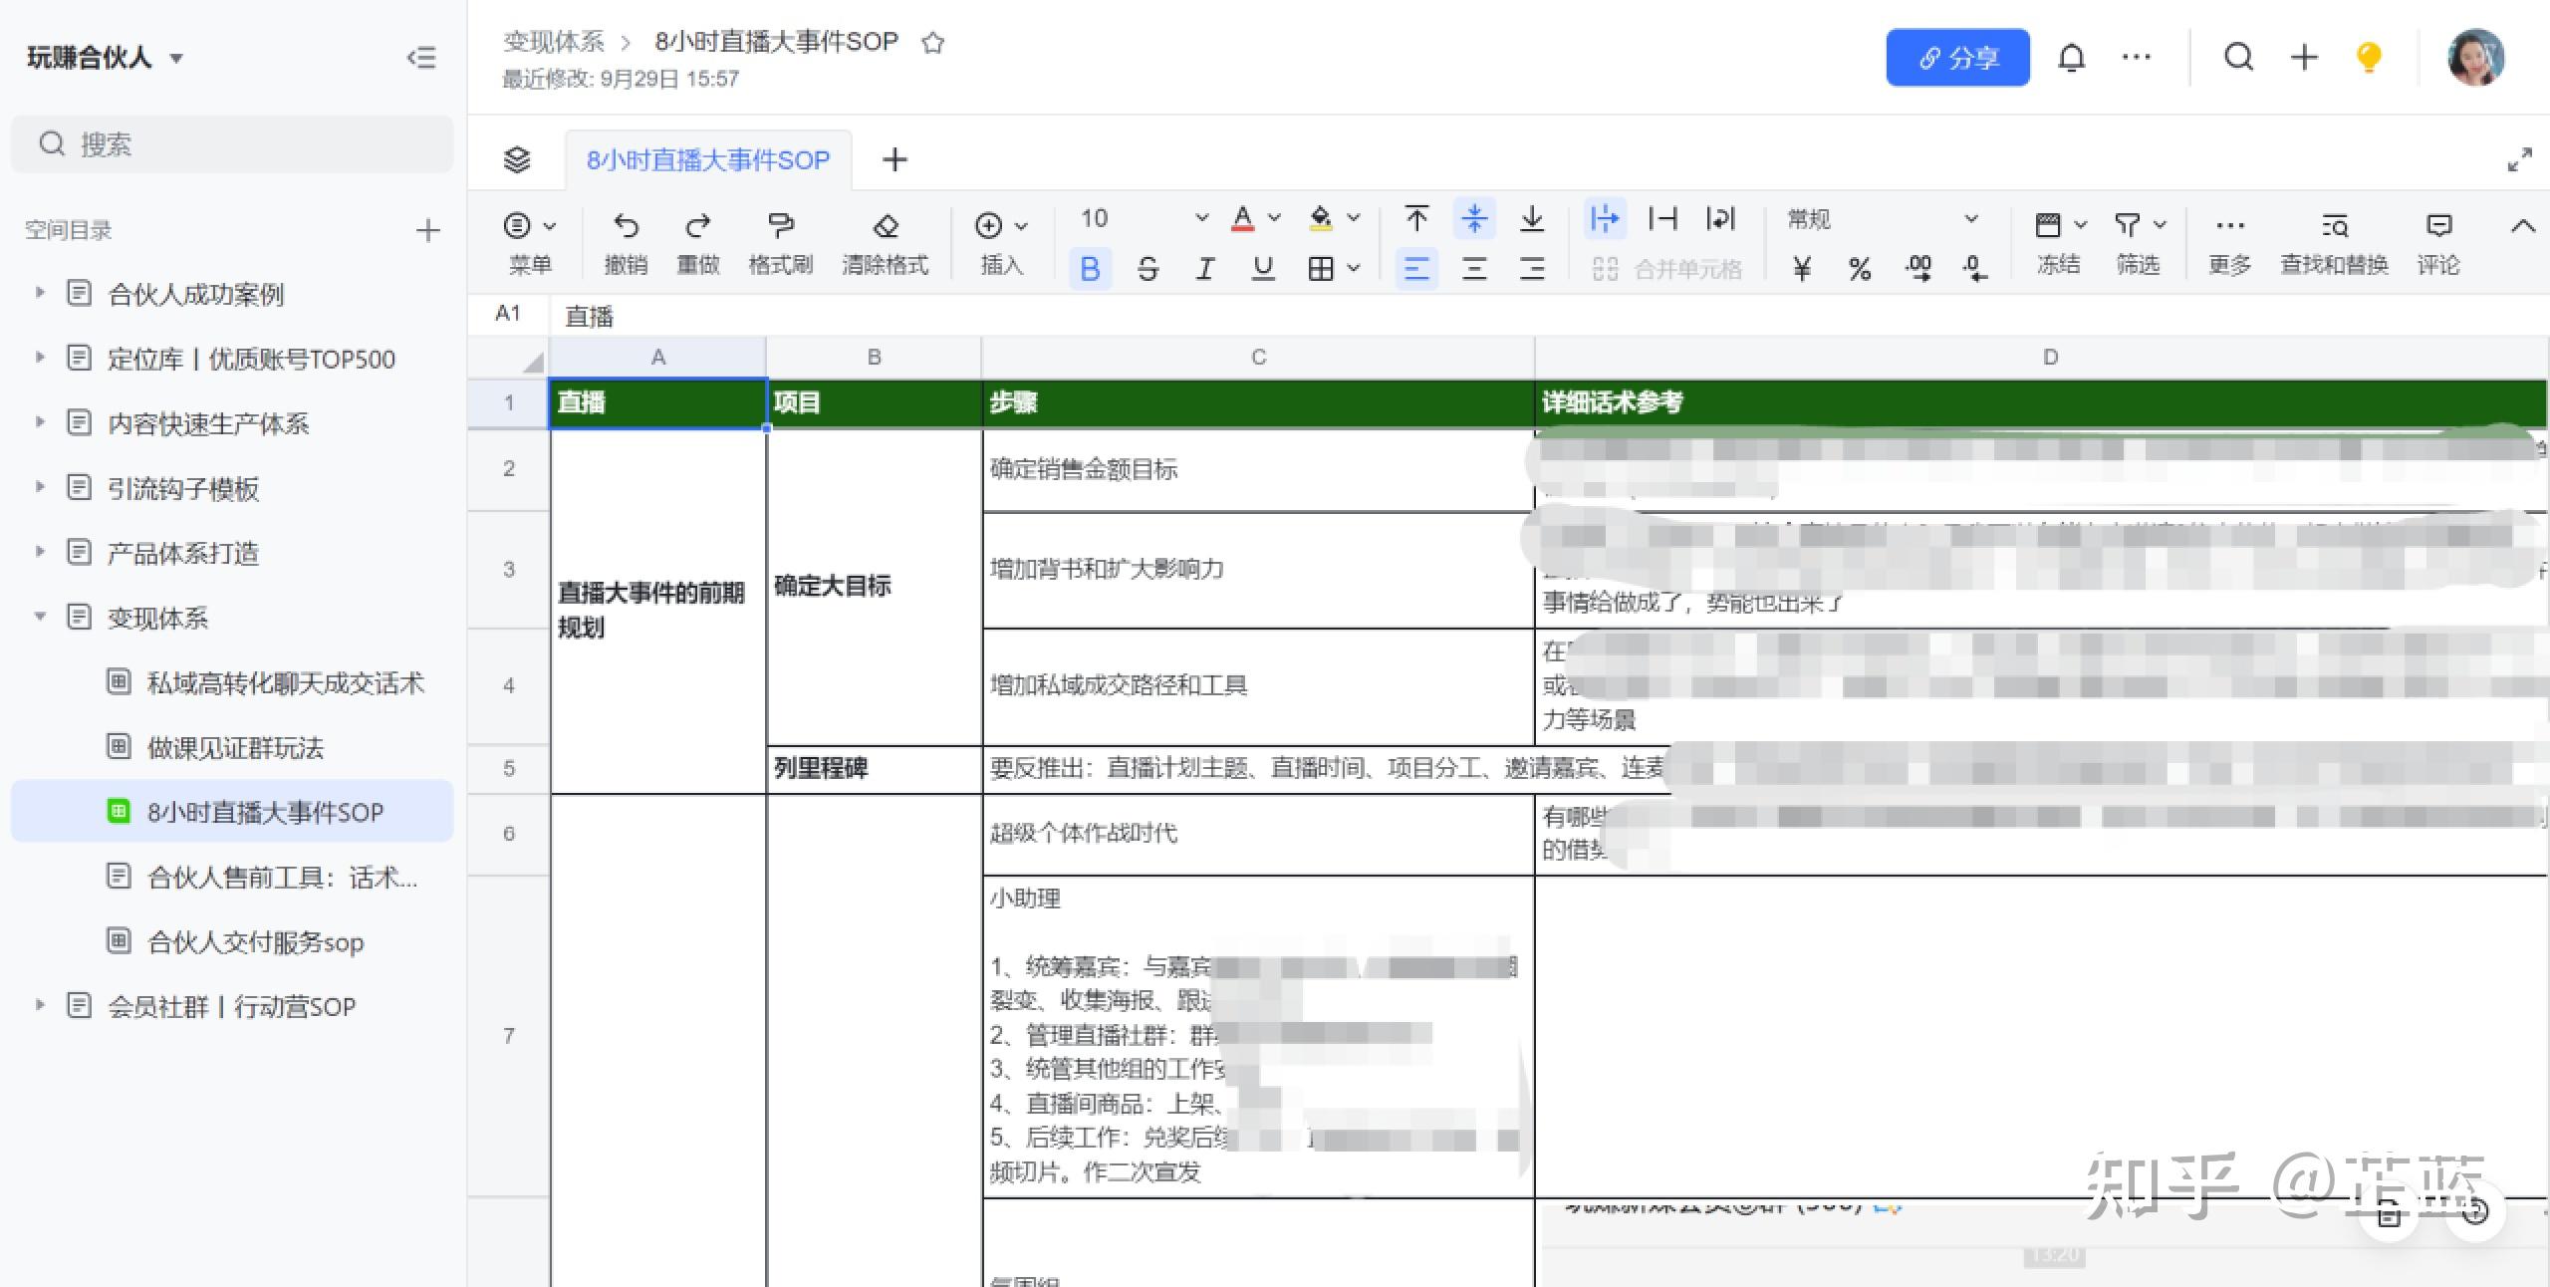Toggle bold formatting button

click(1090, 269)
